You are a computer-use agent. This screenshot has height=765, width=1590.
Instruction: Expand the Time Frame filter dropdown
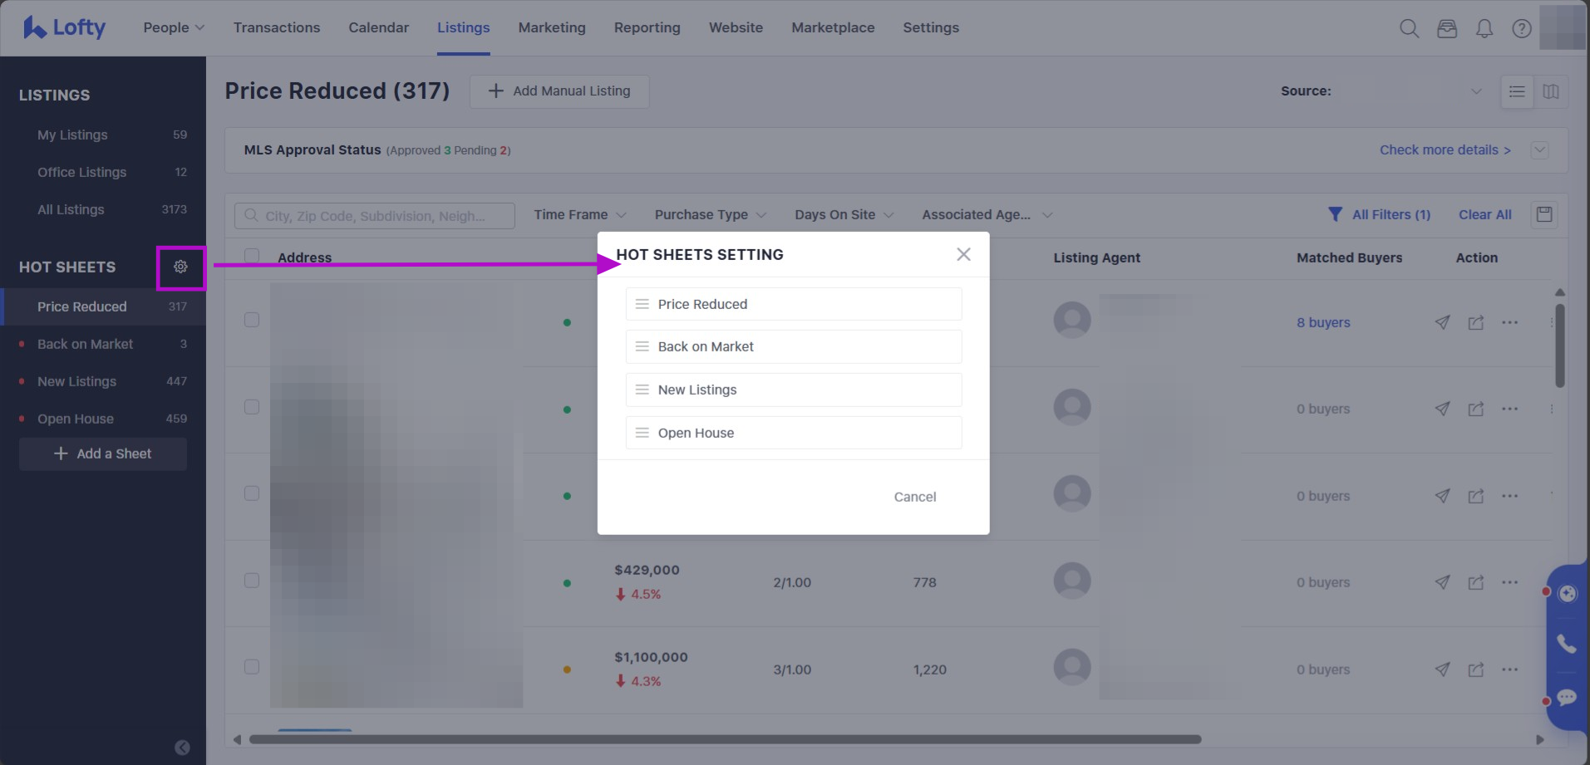579,214
